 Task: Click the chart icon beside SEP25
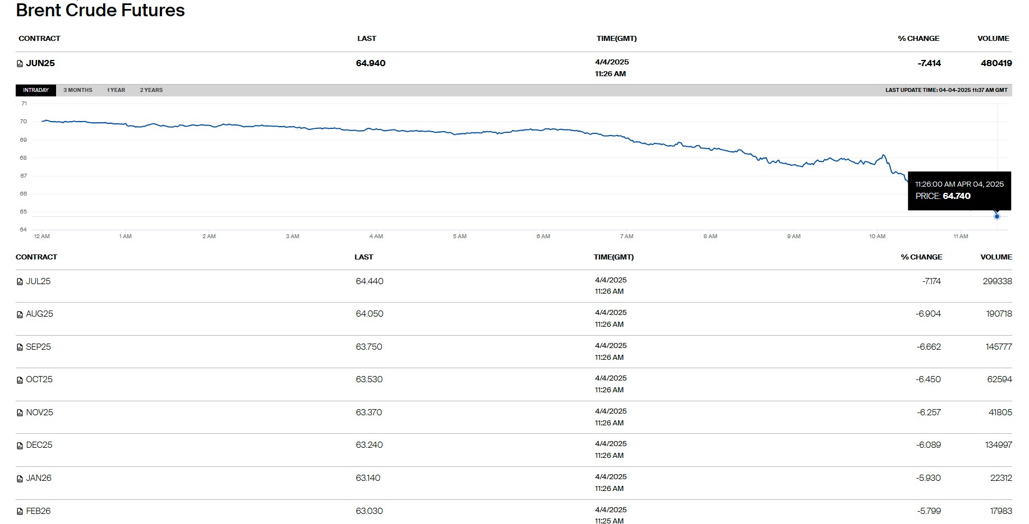[x=20, y=347]
